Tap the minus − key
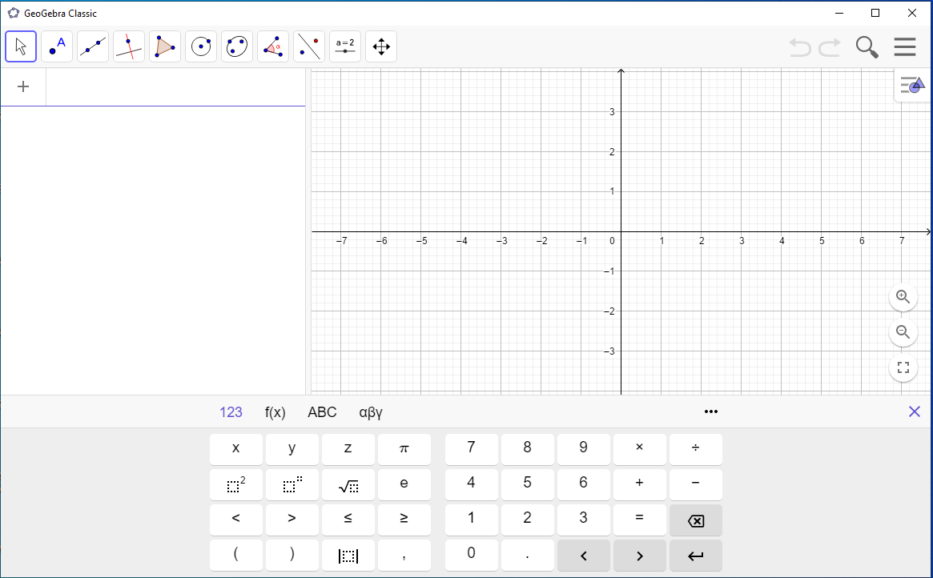This screenshot has height=578, width=933. click(x=696, y=484)
